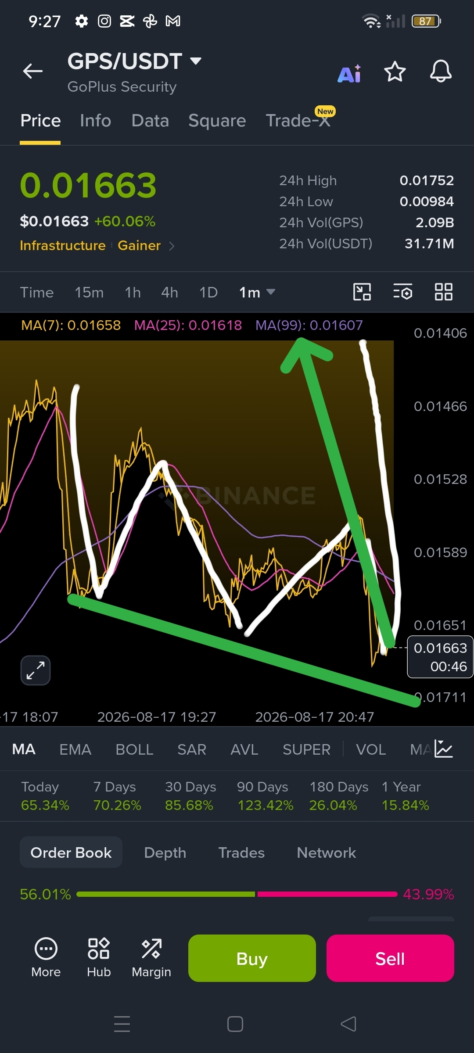Tap the 24h High value 0.01752
This screenshot has height=1053, width=474.
coord(427,180)
